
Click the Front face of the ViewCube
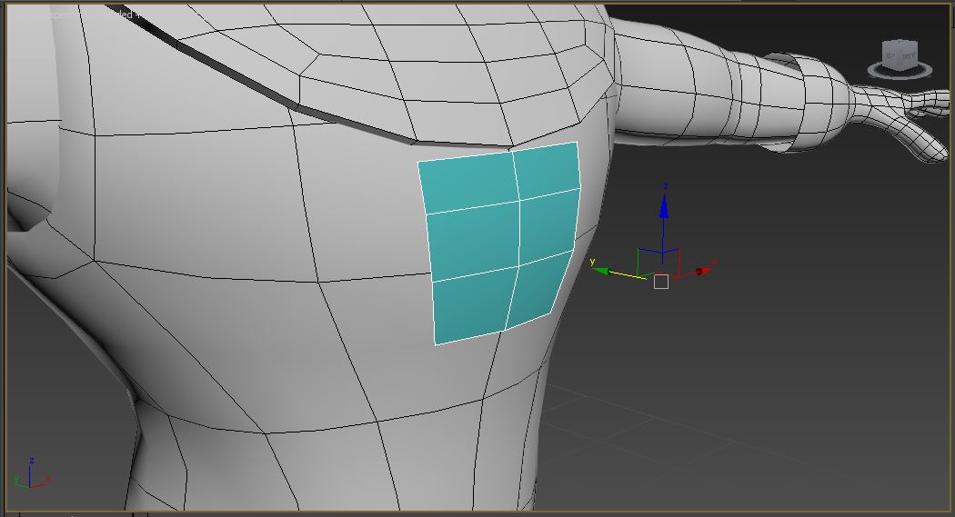(x=909, y=56)
